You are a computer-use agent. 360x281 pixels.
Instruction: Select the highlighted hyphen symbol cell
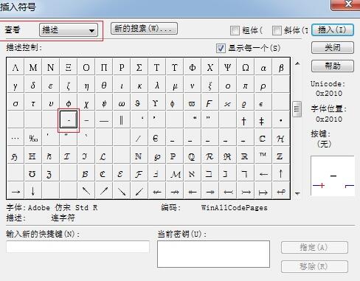(69, 120)
